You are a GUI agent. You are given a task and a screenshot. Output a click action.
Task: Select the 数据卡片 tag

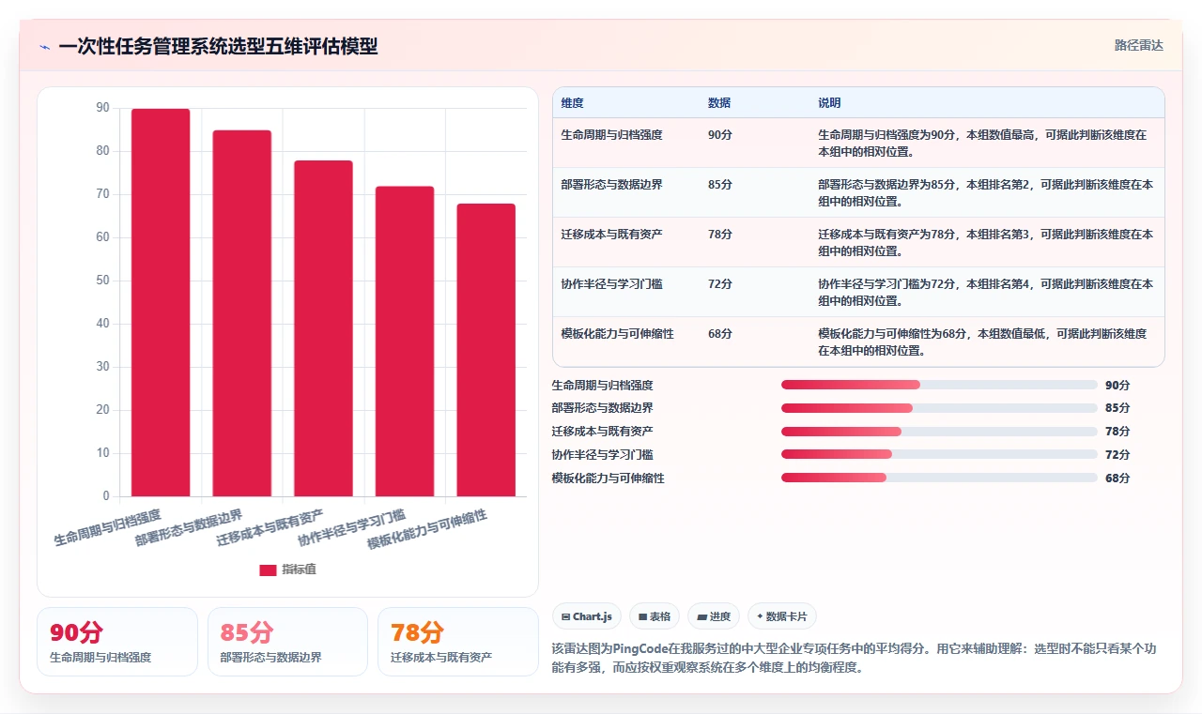(x=782, y=616)
